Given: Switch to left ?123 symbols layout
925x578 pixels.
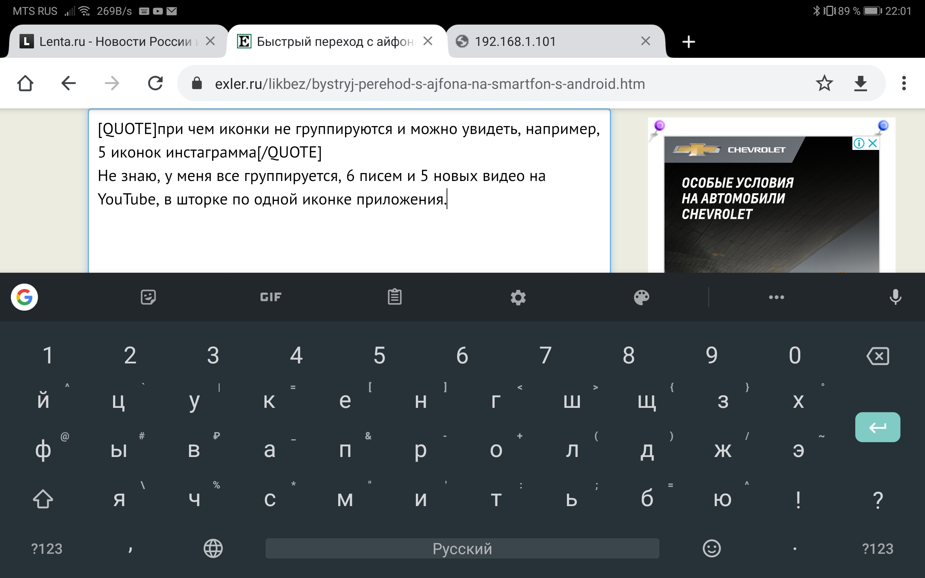Looking at the screenshot, I should point(47,549).
